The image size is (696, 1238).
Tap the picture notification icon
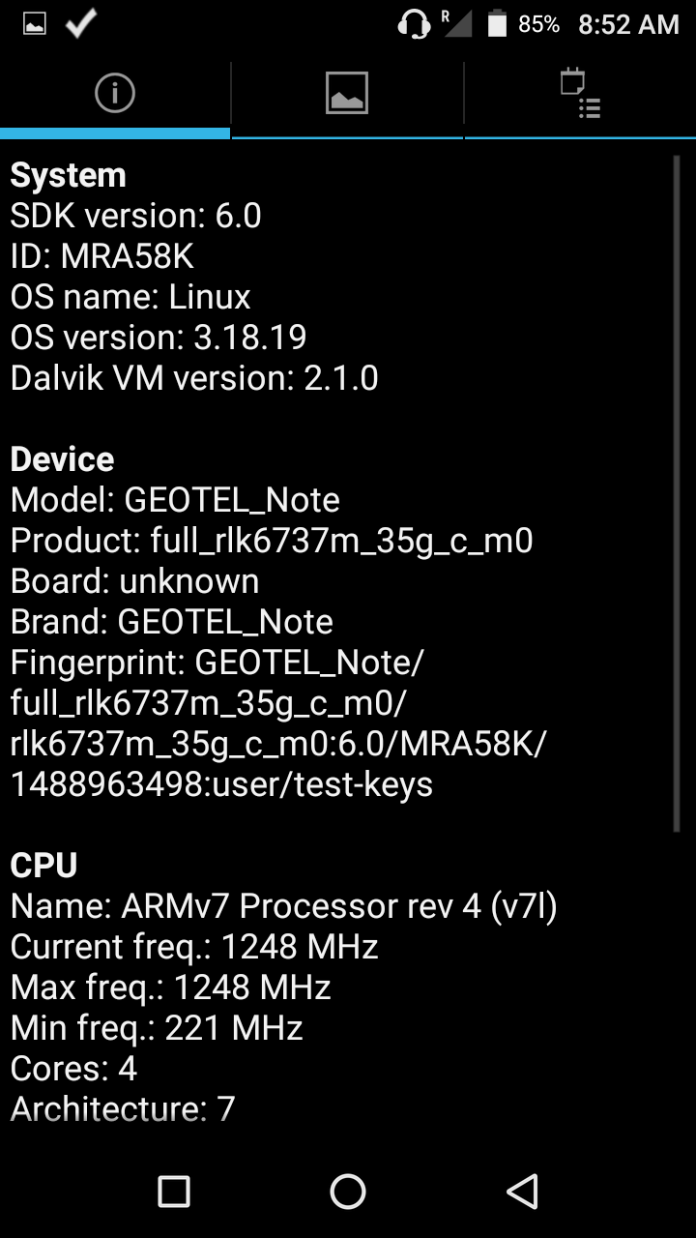(35, 24)
